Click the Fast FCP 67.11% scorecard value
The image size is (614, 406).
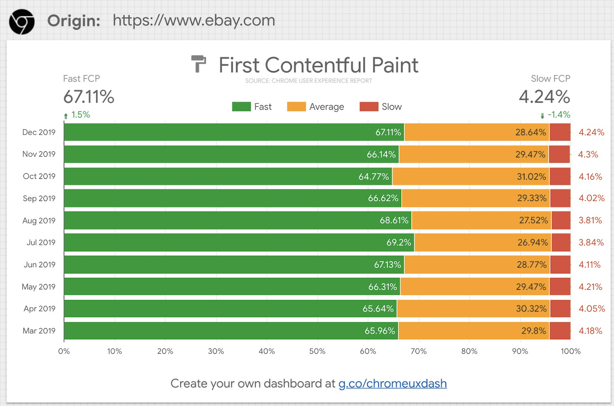(89, 97)
